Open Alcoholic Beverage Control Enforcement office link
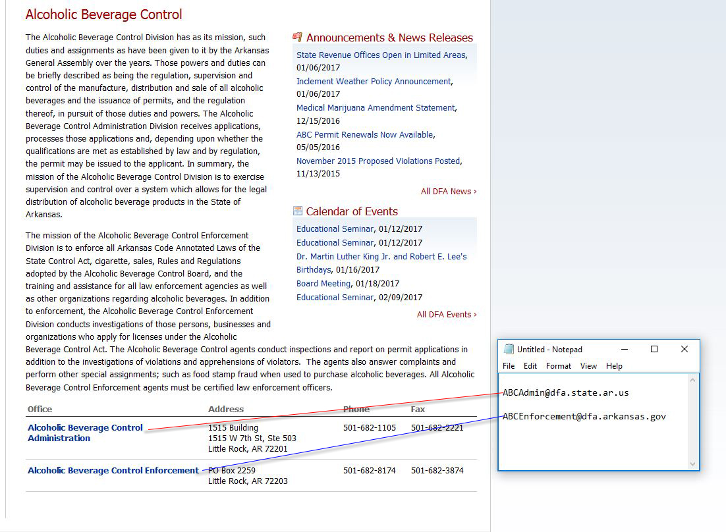Image resolution: width=726 pixels, height=532 pixels. point(113,471)
